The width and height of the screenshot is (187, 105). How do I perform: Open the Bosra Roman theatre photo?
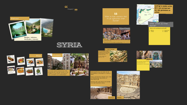pyautogui.click(x=128, y=85)
